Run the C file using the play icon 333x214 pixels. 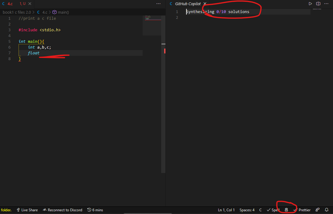coord(310,4)
